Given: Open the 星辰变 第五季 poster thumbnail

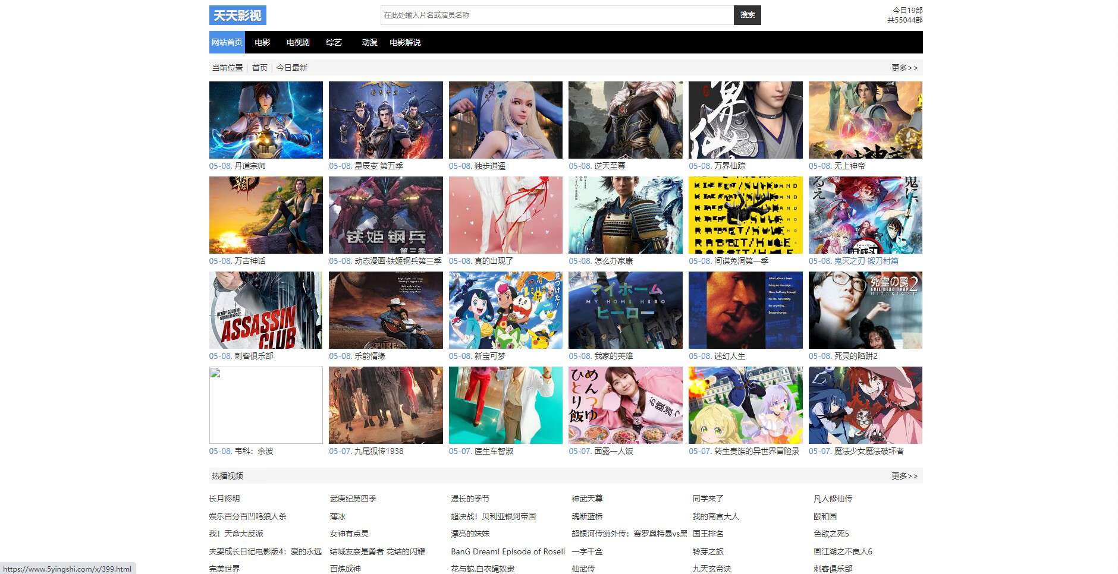Looking at the screenshot, I should (386, 120).
